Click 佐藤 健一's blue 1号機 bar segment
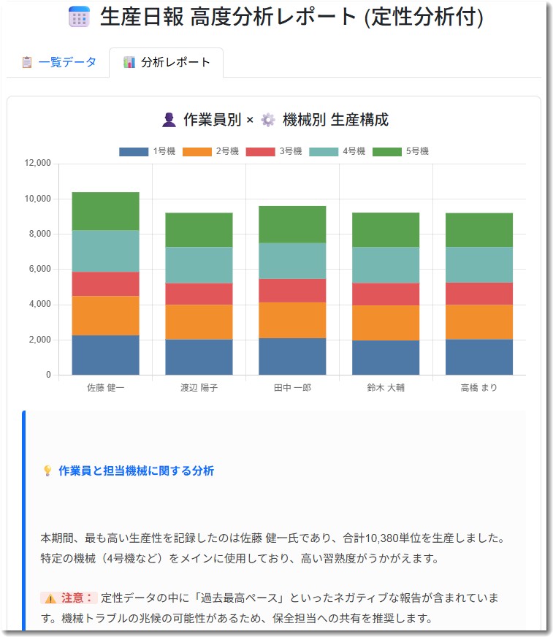 pos(106,355)
